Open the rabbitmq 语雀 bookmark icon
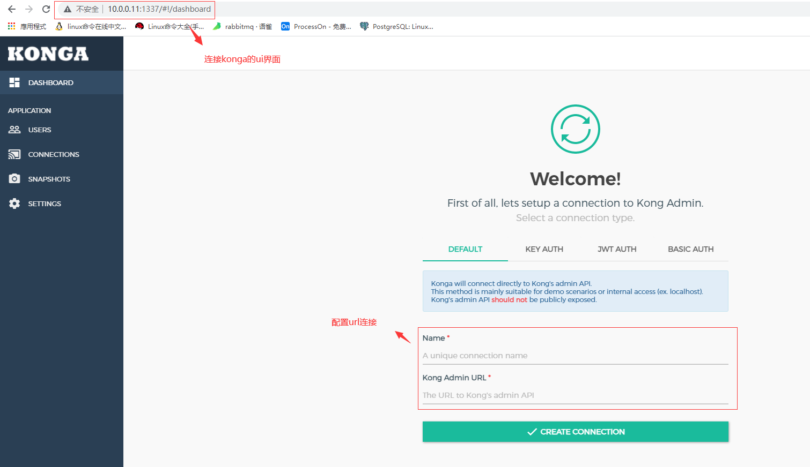This screenshot has height=467, width=810. (217, 26)
